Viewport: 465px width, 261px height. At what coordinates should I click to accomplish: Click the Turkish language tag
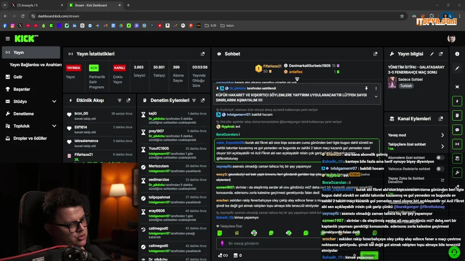pos(406,86)
